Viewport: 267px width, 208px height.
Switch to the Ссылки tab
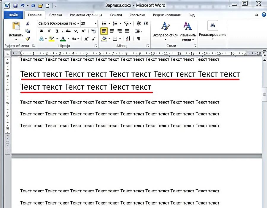click(116, 15)
